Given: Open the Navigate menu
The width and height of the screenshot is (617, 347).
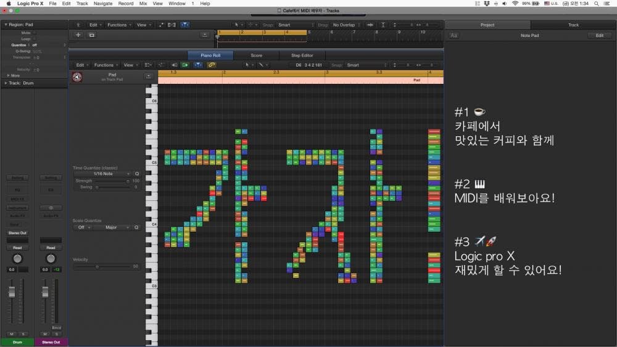Looking at the screenshot, I should 102,4.
